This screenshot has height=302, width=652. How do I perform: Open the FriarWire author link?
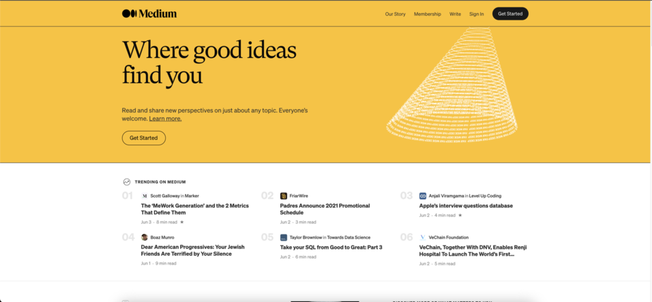[x=299, y=196]
